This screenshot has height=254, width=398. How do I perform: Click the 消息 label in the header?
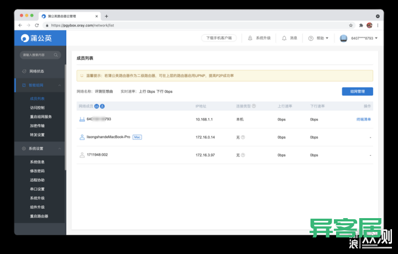294,38
